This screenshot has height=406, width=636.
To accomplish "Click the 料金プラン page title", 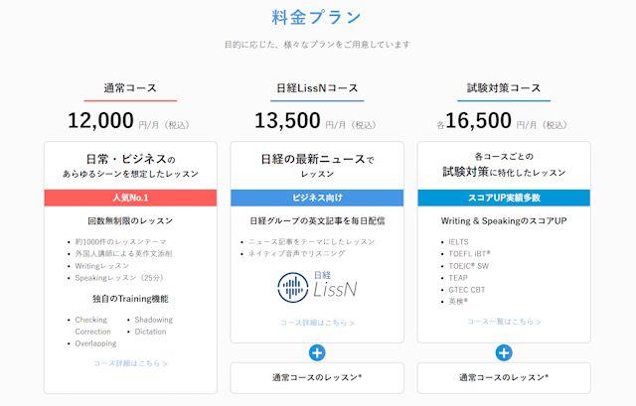I will click(x=316, y=18).
